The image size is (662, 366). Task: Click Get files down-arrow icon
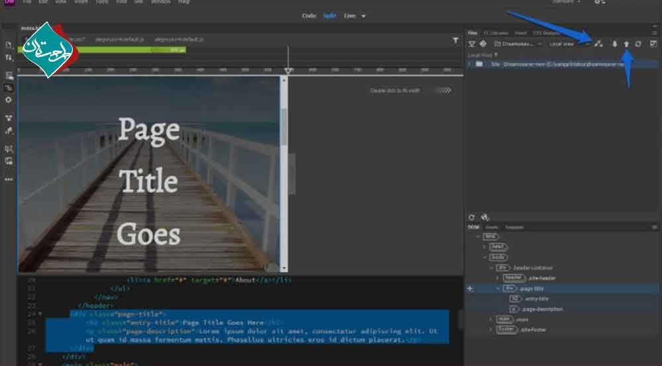(615, 44)
